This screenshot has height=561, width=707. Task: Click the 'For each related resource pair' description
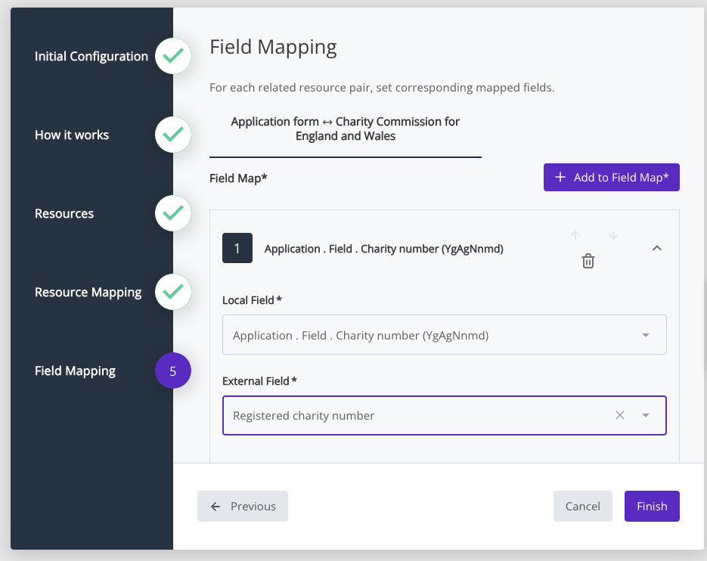pos(382,88)
